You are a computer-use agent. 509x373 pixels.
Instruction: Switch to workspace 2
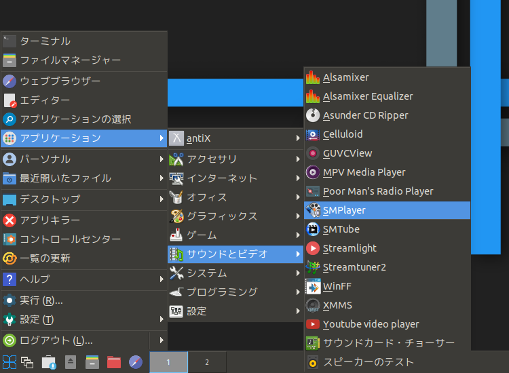[x=207, y=362]
